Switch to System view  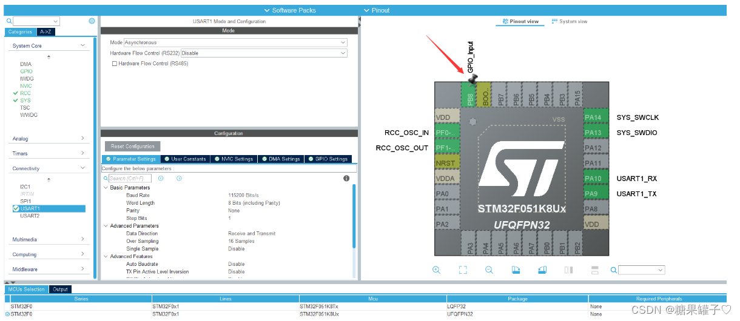pyautogui.click(x=569, y=21)
